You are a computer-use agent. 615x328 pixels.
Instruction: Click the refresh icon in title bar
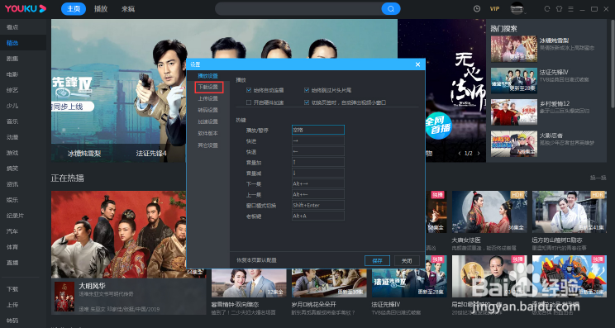(547, 8)
